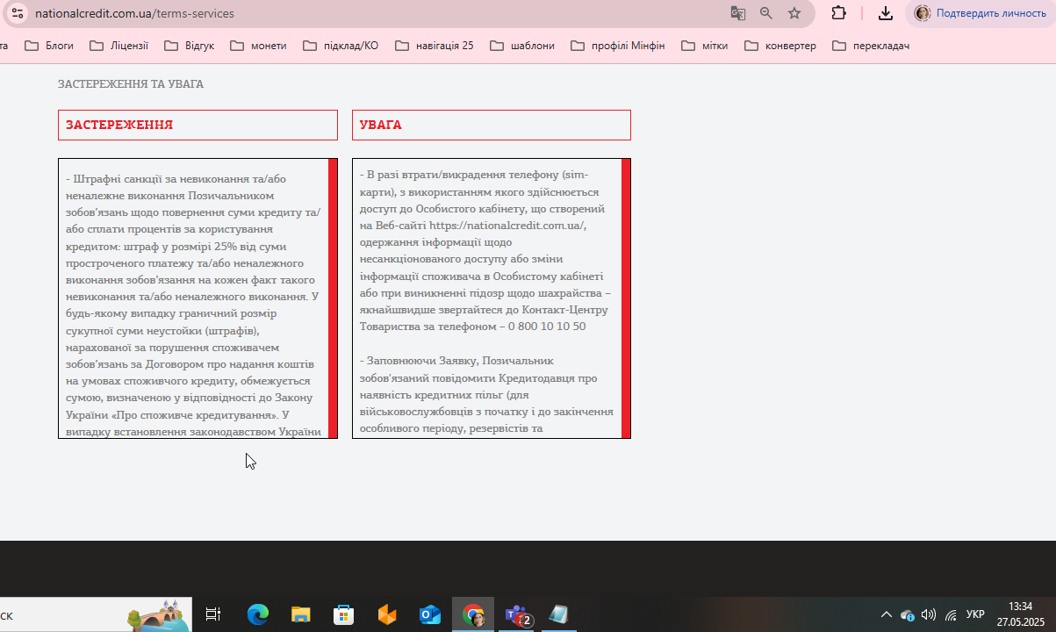
Task: Open Chrome downloads icon
Action: [x=886, y=13]
